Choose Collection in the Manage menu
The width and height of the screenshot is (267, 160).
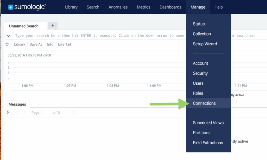202,34
